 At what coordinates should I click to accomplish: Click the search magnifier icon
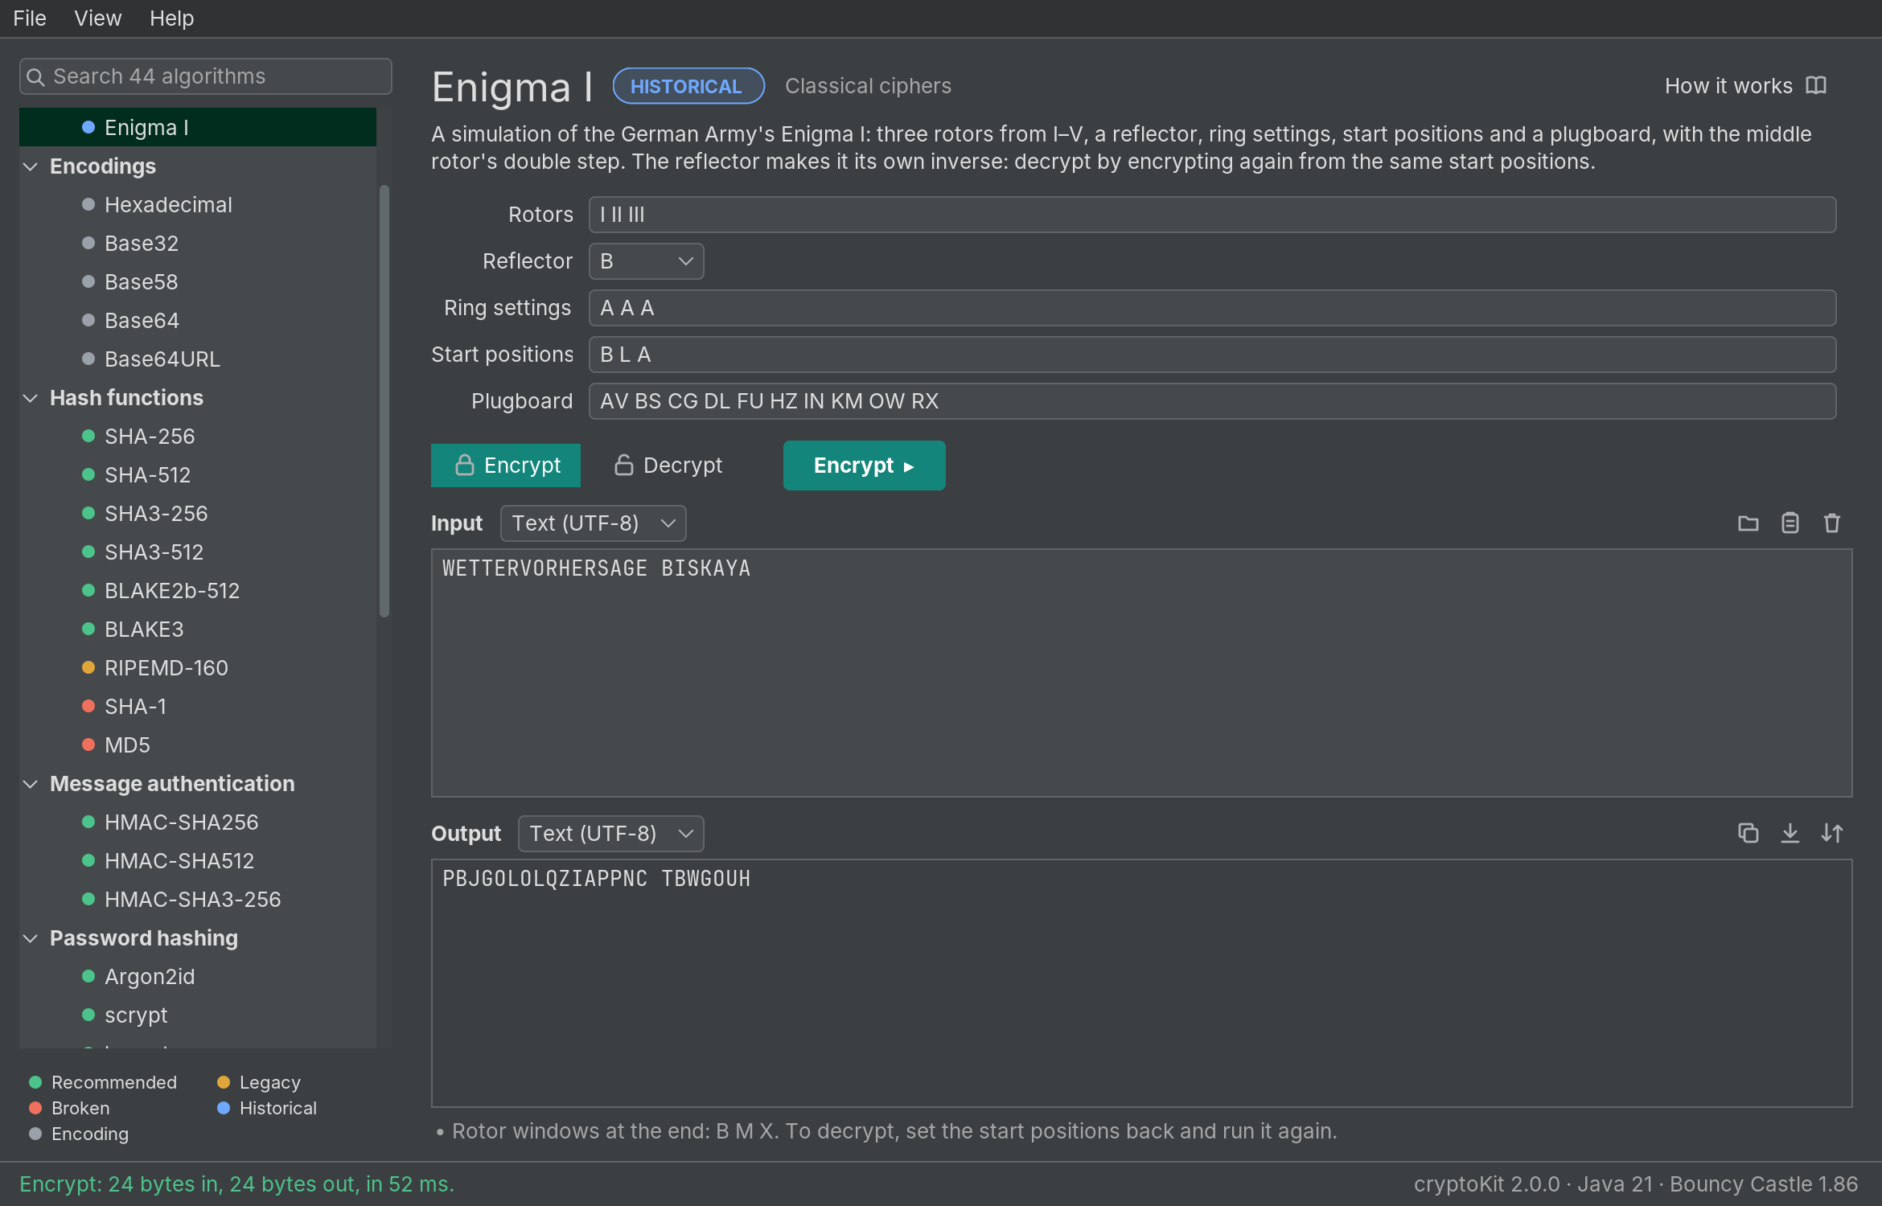(35, 76)
